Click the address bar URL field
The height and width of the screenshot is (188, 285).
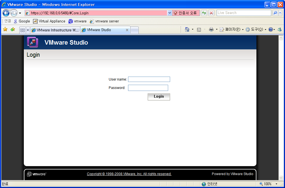click(x=96, y=13)
